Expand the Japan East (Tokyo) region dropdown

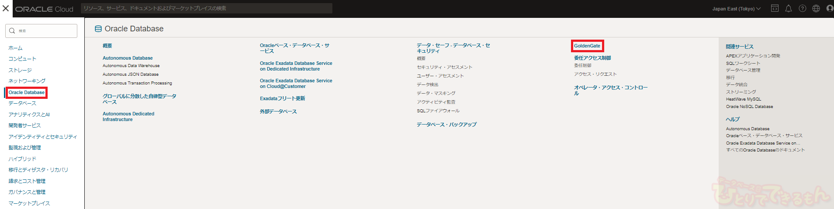click(x=736, y=9)
